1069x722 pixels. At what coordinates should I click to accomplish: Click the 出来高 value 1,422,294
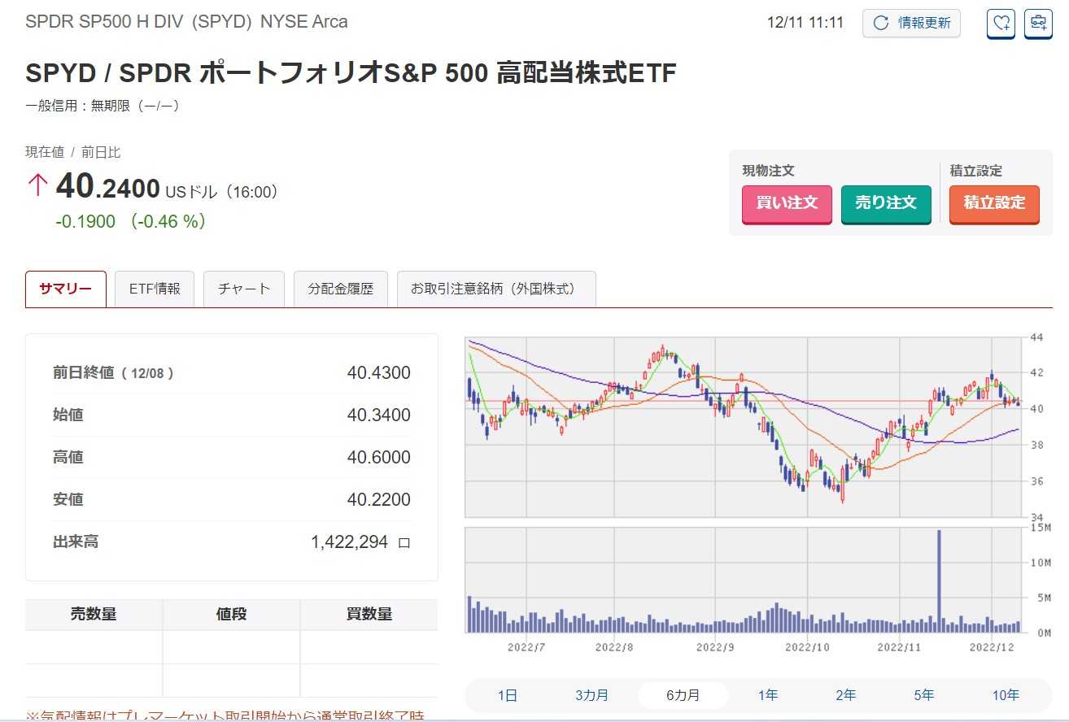350,542
